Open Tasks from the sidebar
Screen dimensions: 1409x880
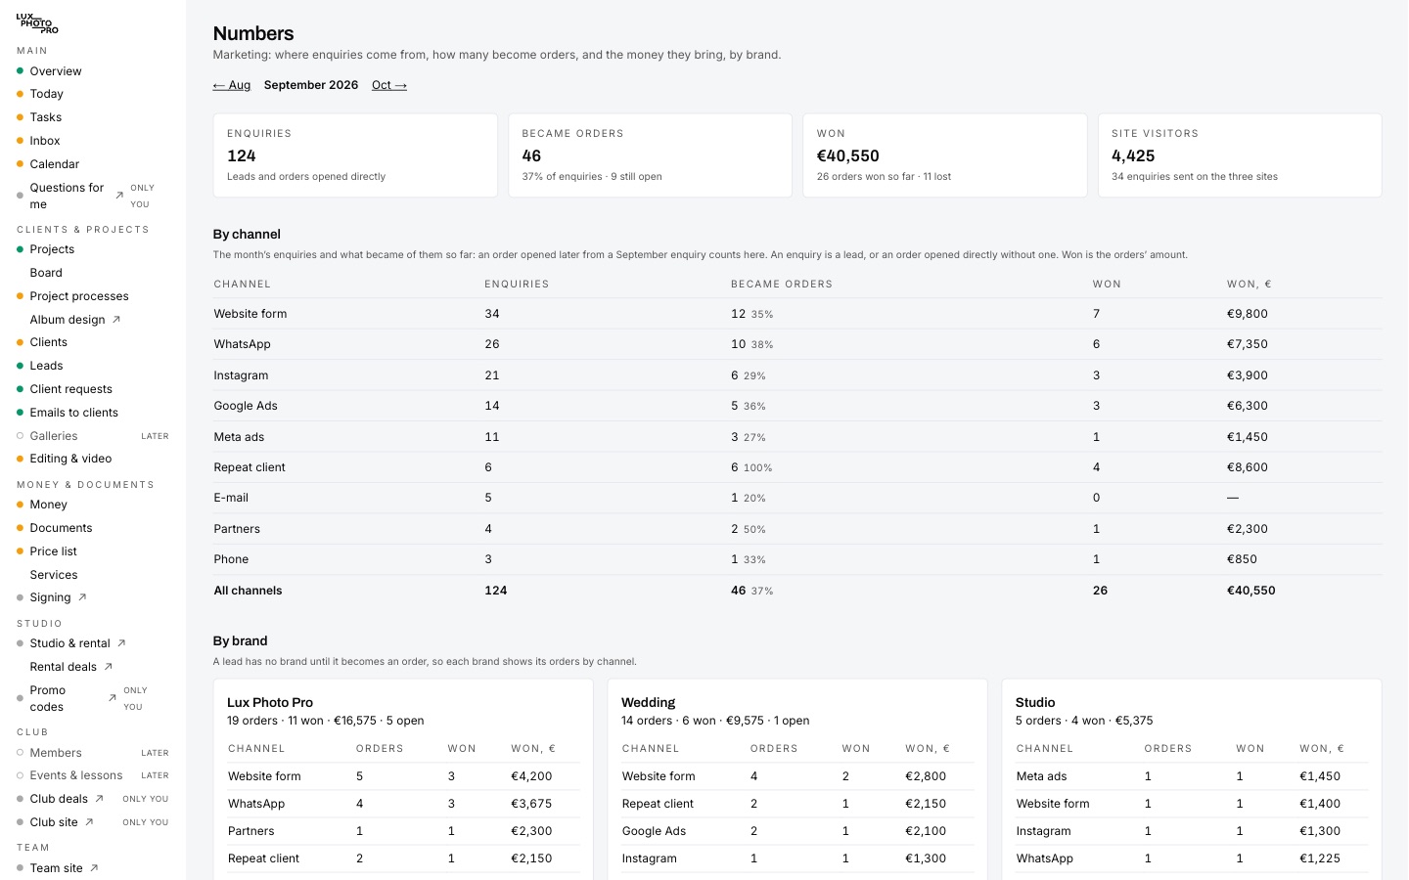45,117
